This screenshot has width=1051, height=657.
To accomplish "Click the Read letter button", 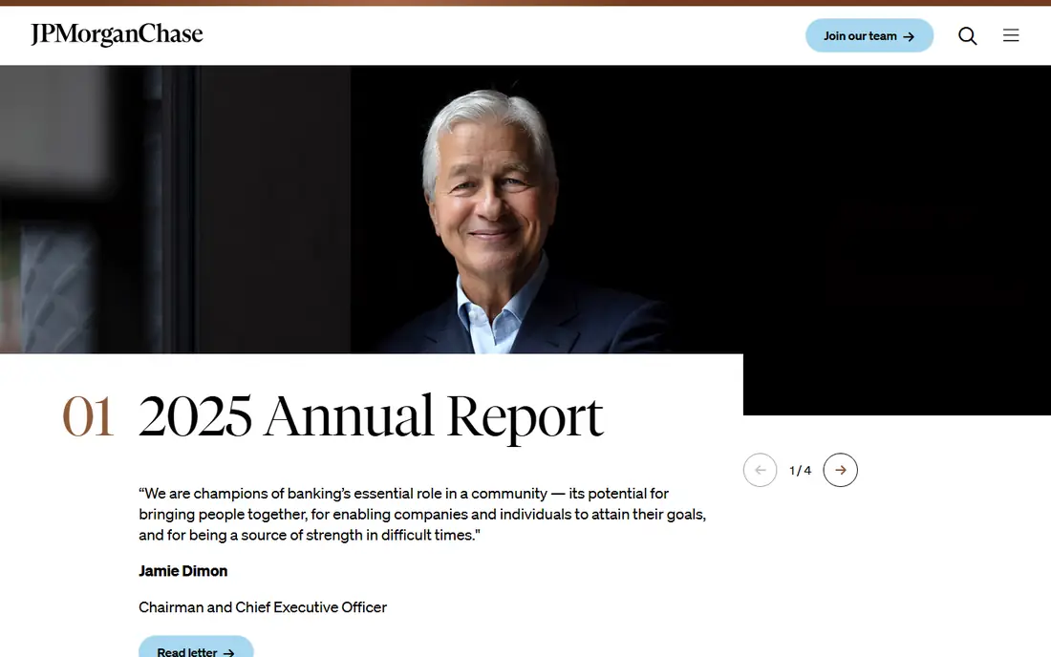I will 196,648.
